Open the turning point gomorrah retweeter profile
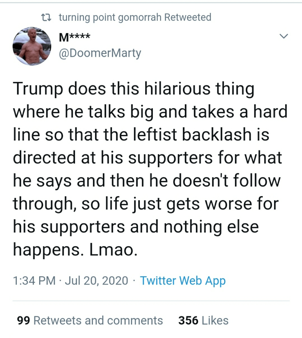This screenshot has width=302, height=338. coord(110,17)
